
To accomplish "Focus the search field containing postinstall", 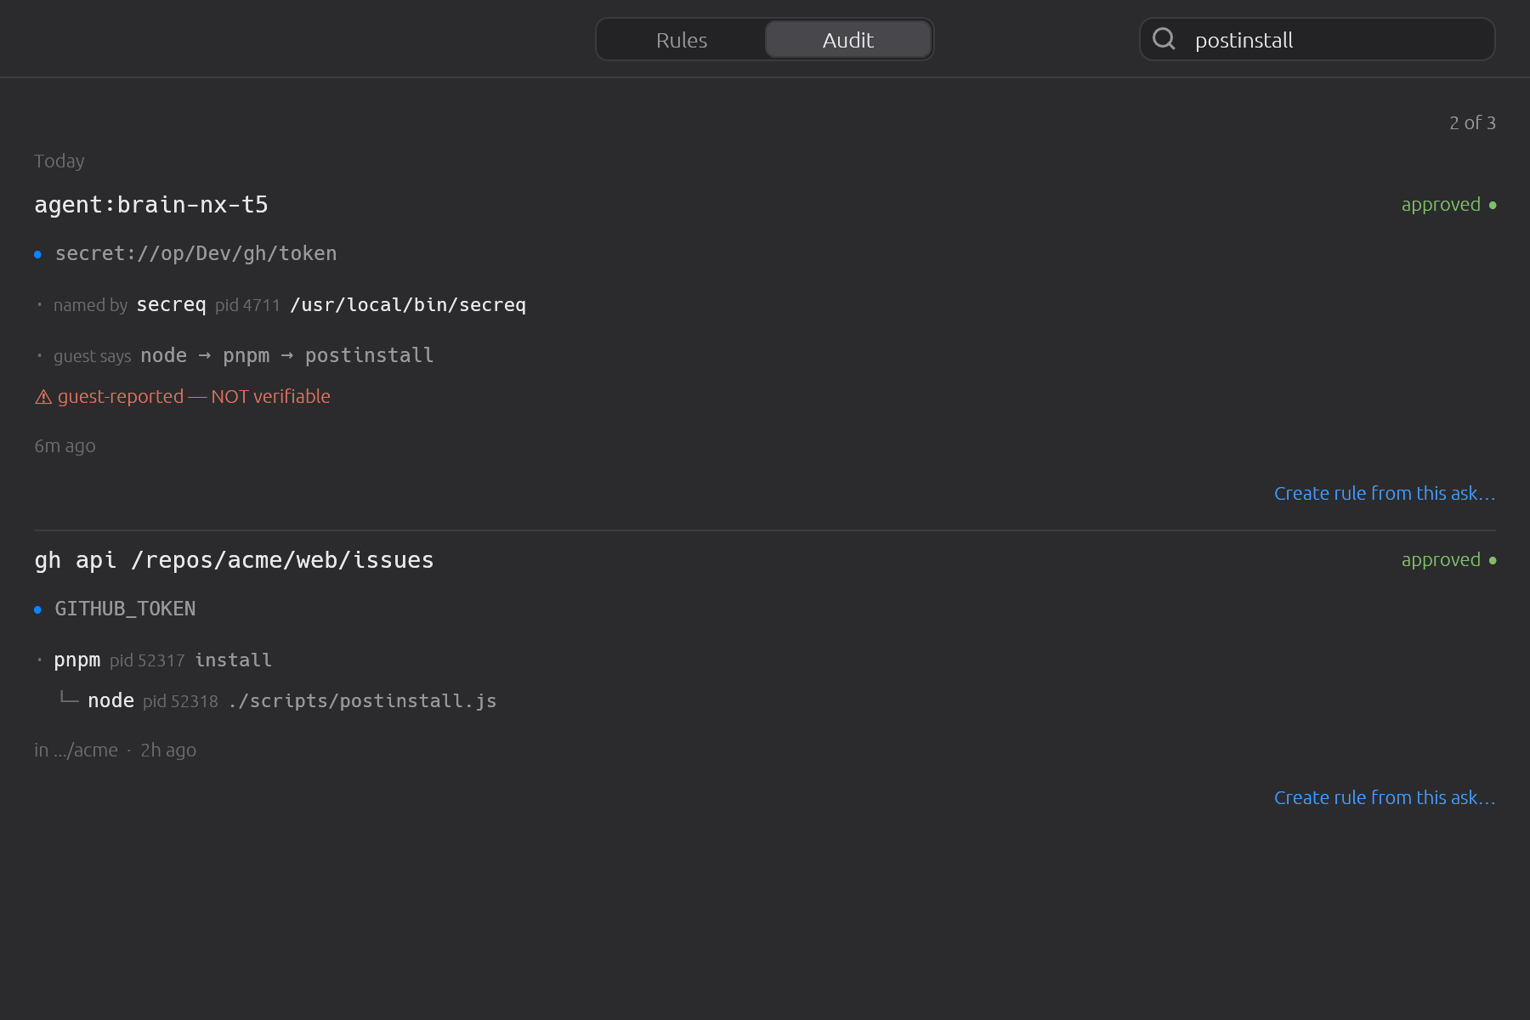I will [x=1317, y=40].
